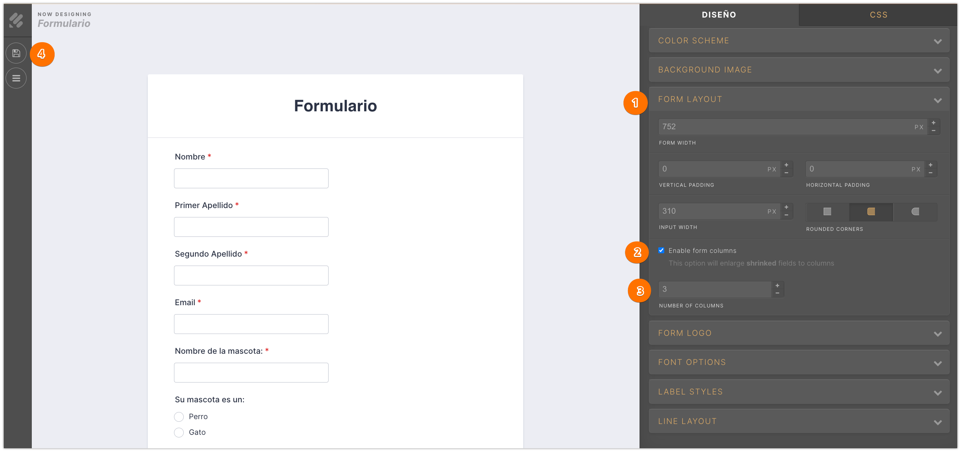Switch to the Diseño tab
This screenshot has height=452, width=961.
pyautogui.click(x=719, y=15)
